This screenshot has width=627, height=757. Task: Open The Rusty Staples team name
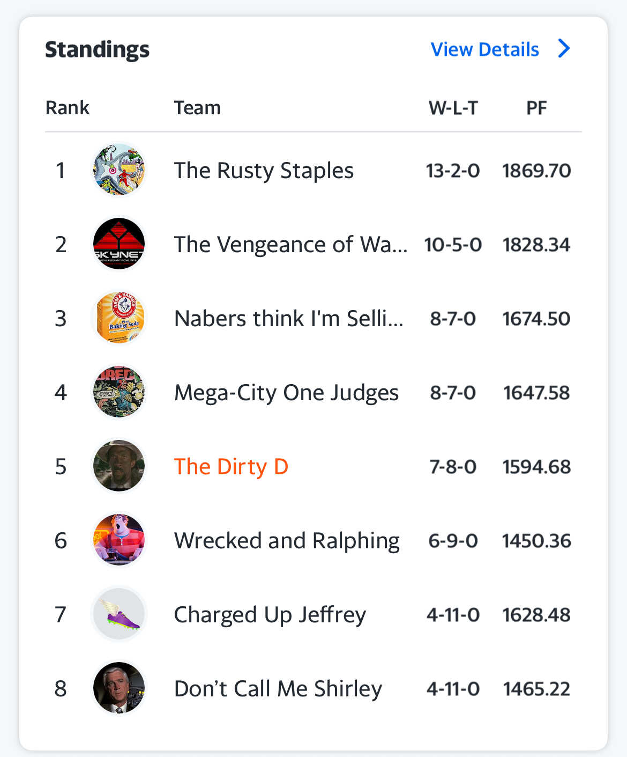pyautogui.click(x=264, y=171)
